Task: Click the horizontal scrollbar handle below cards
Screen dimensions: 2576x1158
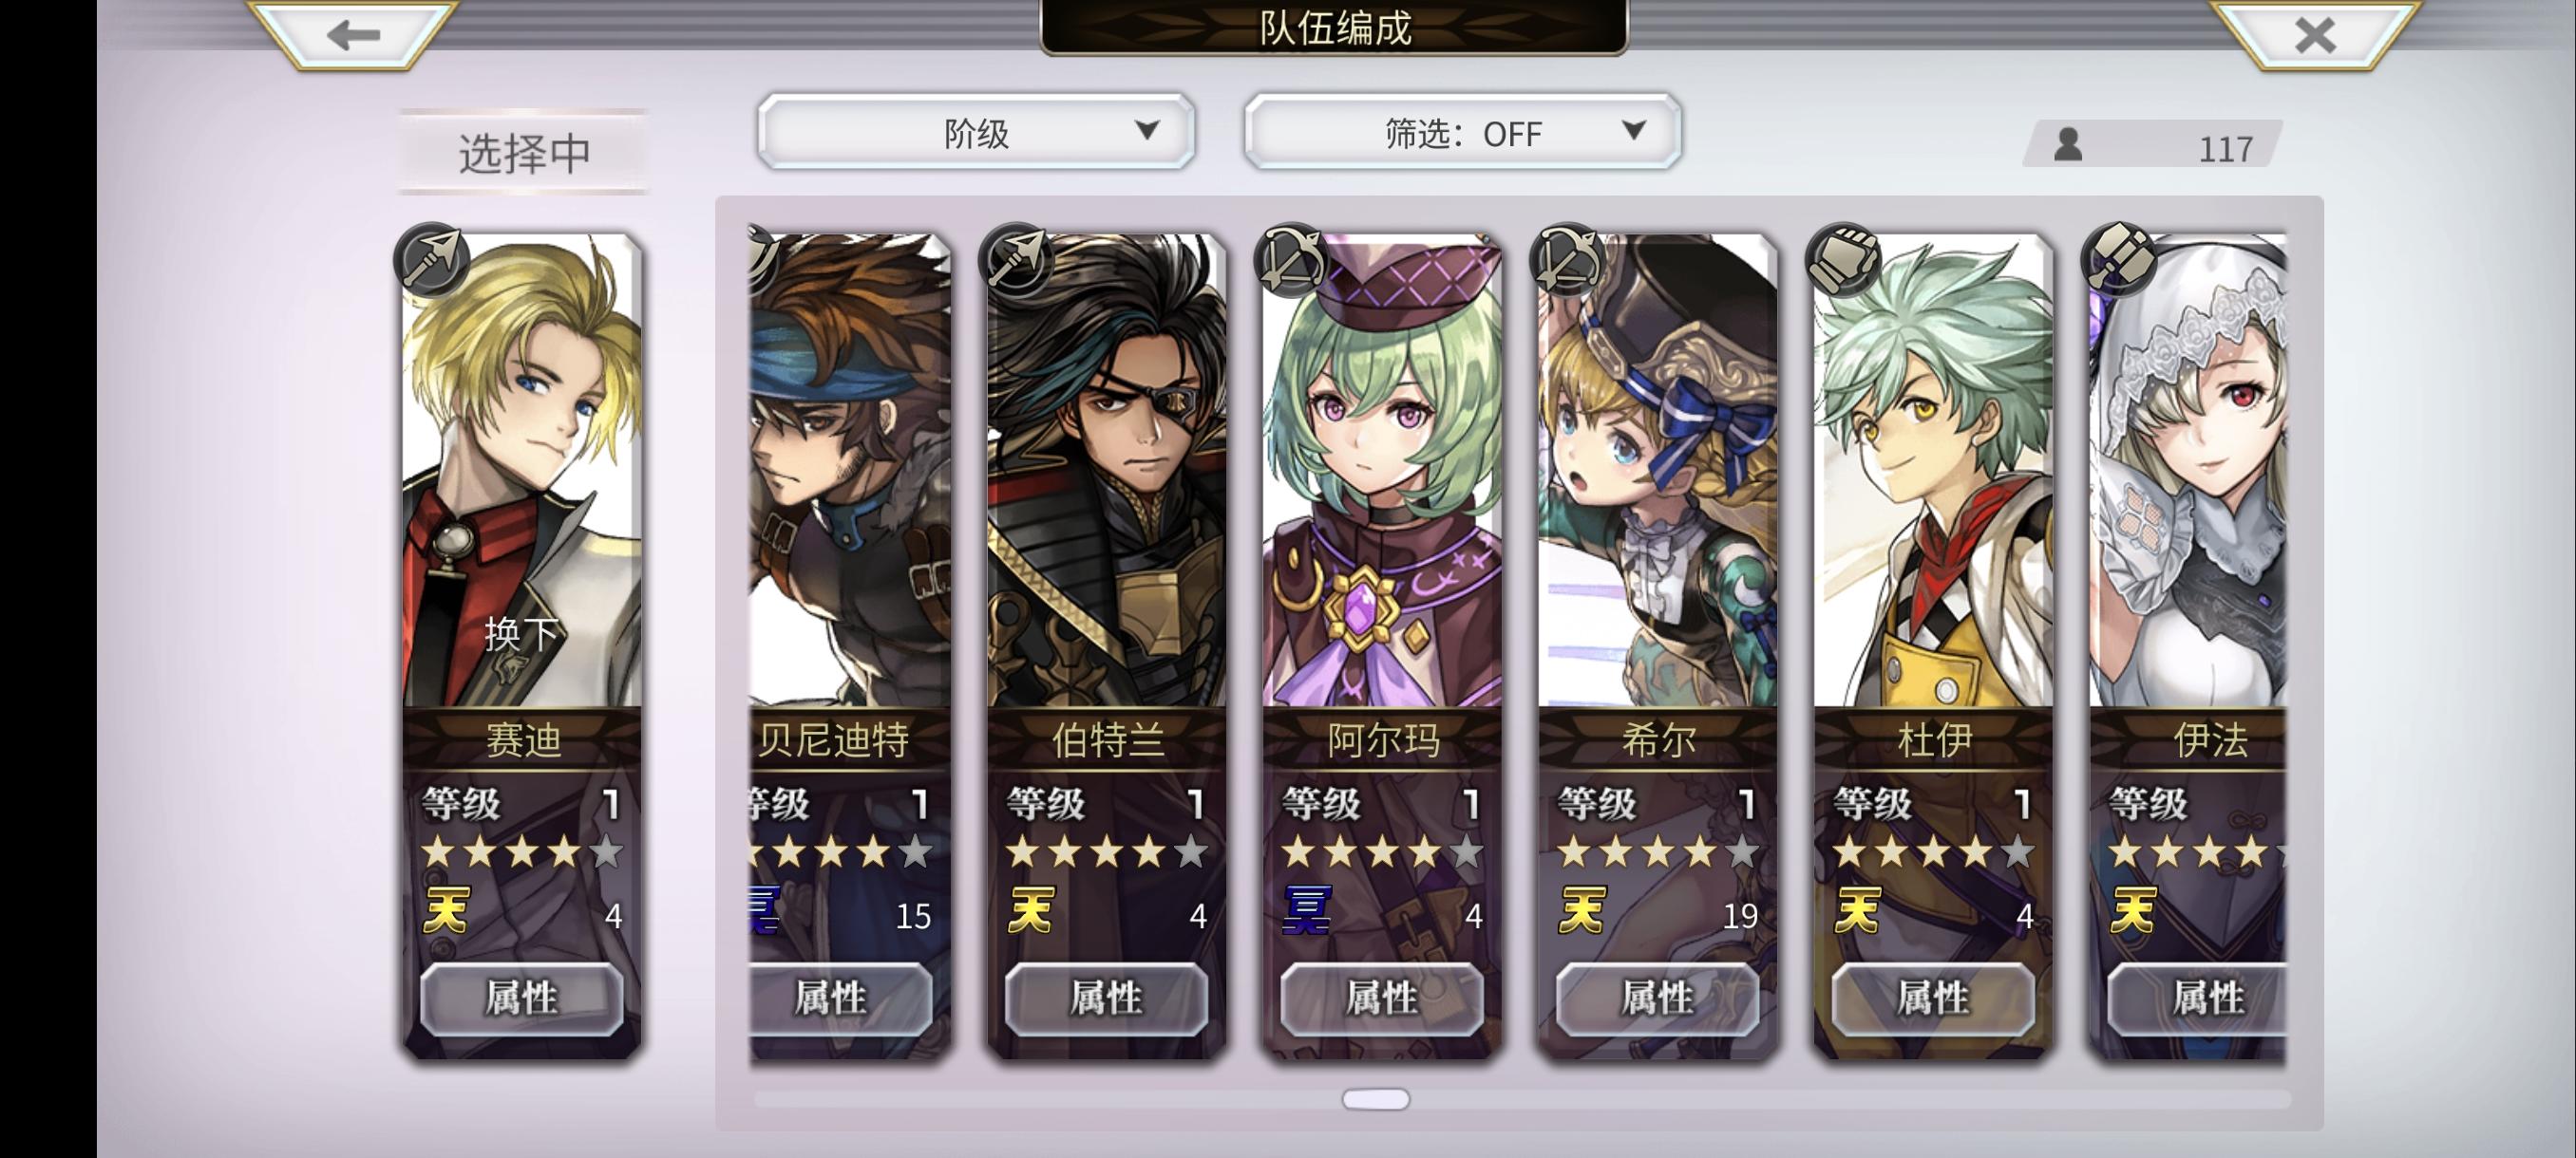Action: tap(1376, 1099)
